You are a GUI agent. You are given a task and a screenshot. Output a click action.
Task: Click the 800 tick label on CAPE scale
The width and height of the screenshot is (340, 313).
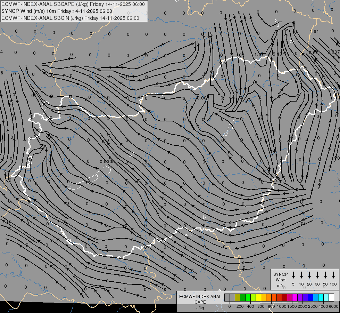[271, 306]
